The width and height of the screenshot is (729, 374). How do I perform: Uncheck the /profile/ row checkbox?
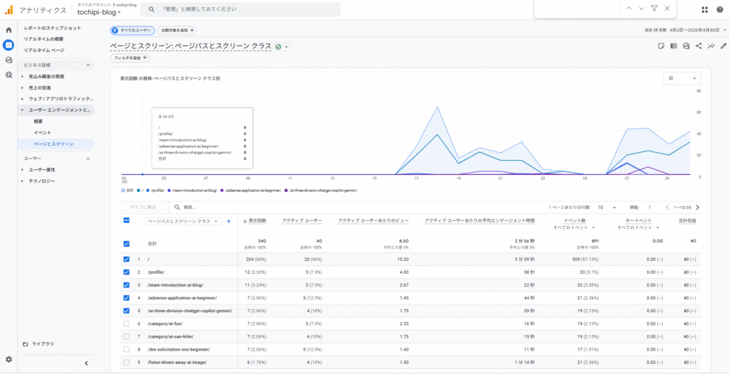tap(126, 272)
